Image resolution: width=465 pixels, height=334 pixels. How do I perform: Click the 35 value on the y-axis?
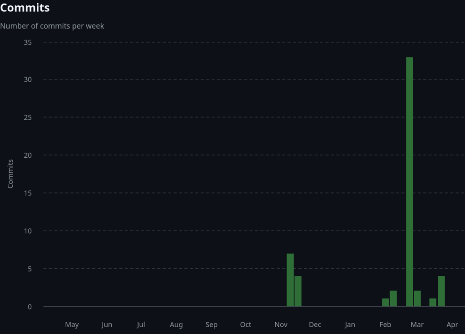(27, 42)
